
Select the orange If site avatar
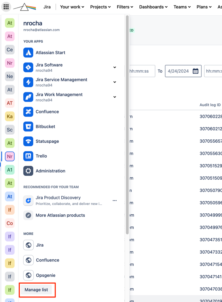[x=10, y=210]
